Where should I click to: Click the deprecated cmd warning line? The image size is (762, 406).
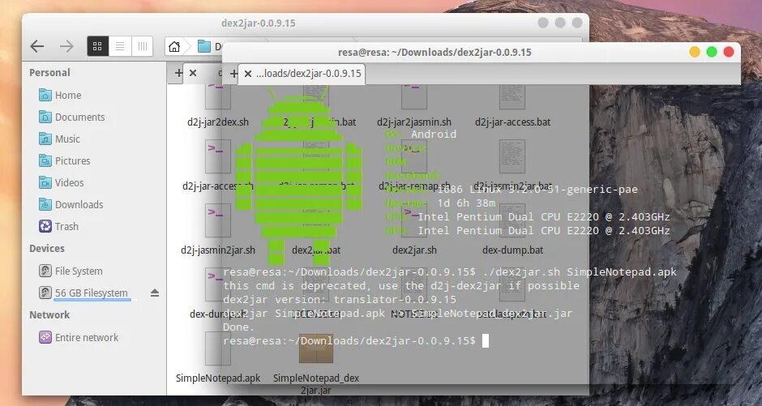pos(401,285)
